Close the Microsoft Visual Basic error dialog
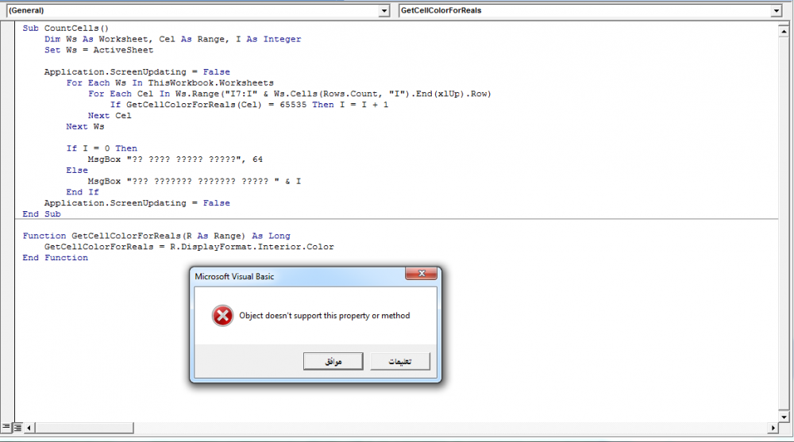Screen dimensions: 794x442 coord(421,274)
